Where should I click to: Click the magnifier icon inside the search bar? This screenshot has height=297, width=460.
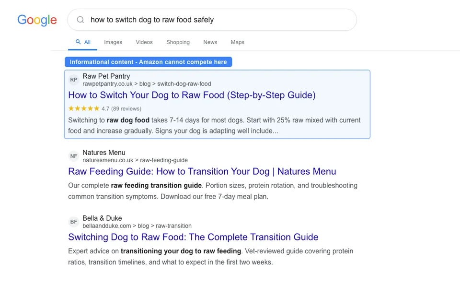click(80, 20)
